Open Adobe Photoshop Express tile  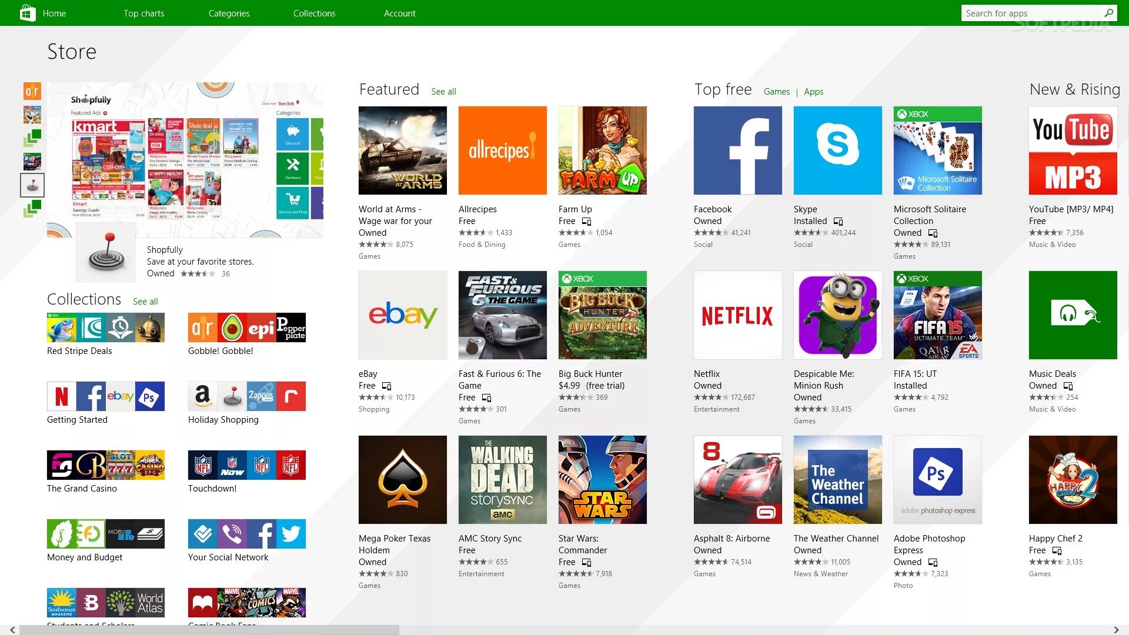(x=937, y=480)
